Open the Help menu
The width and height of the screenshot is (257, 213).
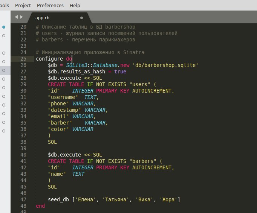pyautogui.click(x=75, y=5)
